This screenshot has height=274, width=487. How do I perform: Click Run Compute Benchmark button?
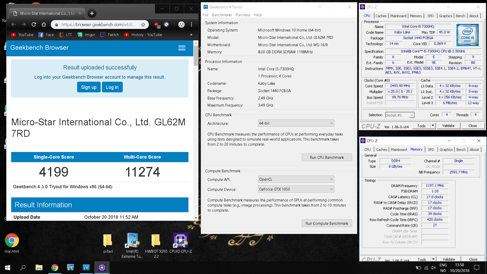327,224
